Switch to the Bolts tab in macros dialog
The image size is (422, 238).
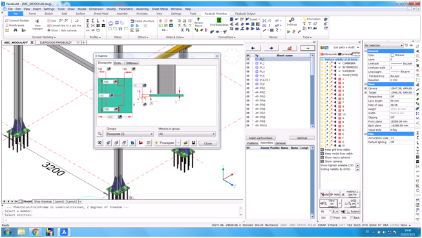(118, 63)
